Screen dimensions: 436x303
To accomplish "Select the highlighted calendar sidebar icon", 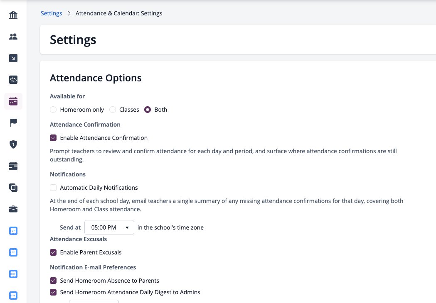I will pyautogui.click(x=13, y=101).
